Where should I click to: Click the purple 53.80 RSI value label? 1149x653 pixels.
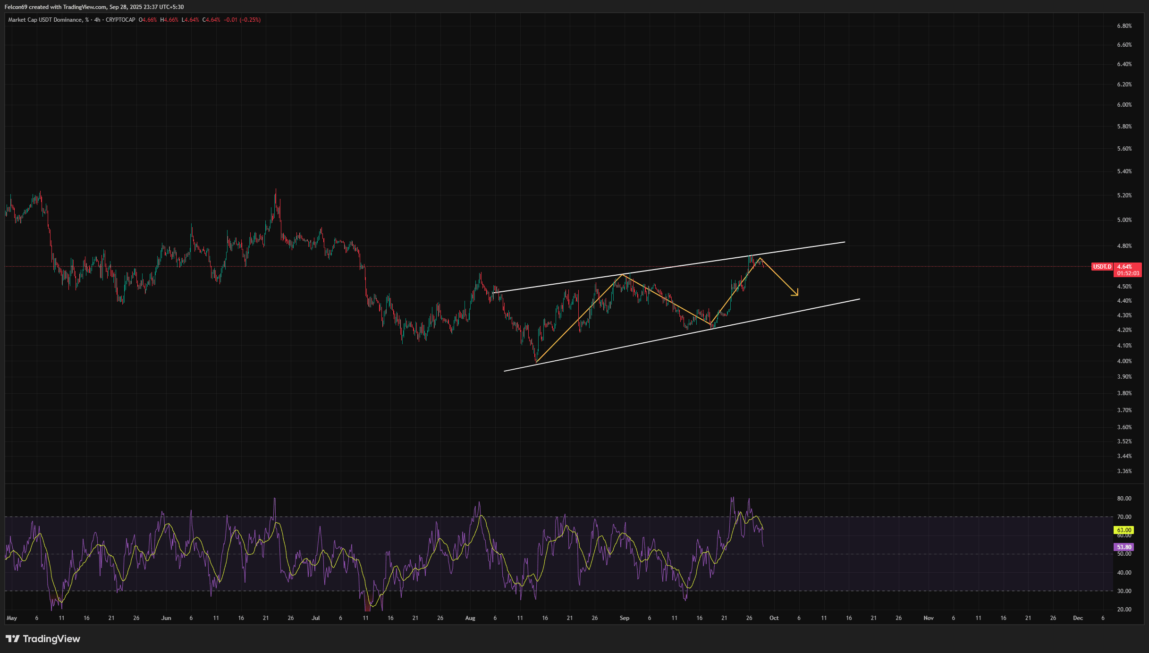(1124, 547)
